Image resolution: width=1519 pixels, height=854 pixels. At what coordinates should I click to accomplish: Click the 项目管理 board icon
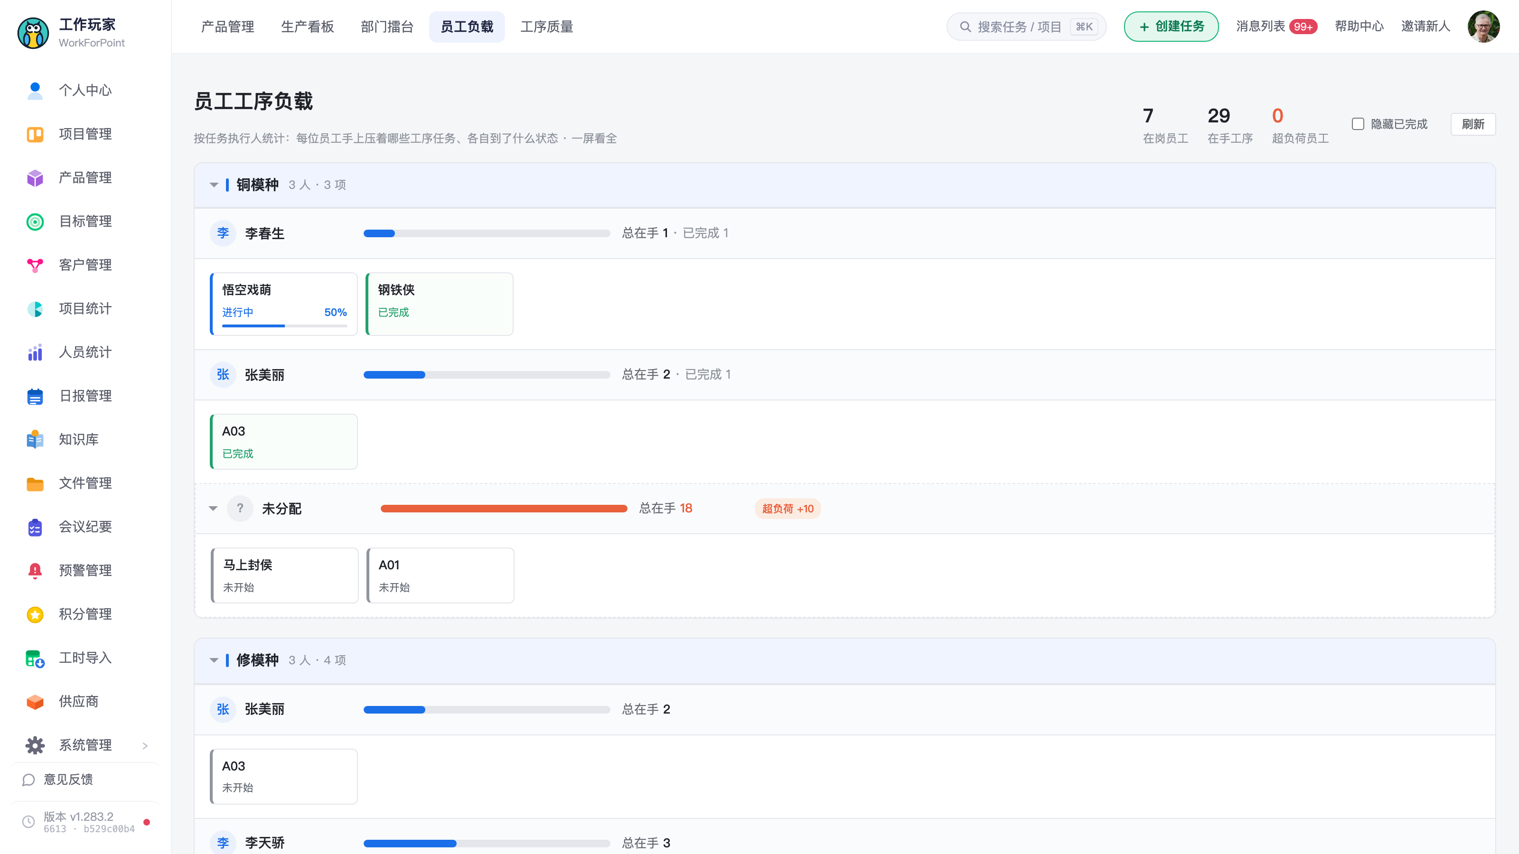pos(35,134)
